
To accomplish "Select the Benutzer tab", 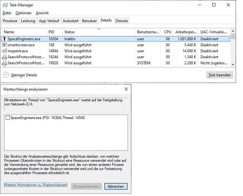I will 89,21.
